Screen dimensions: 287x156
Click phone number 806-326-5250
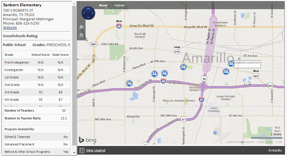tap(27, 23)
